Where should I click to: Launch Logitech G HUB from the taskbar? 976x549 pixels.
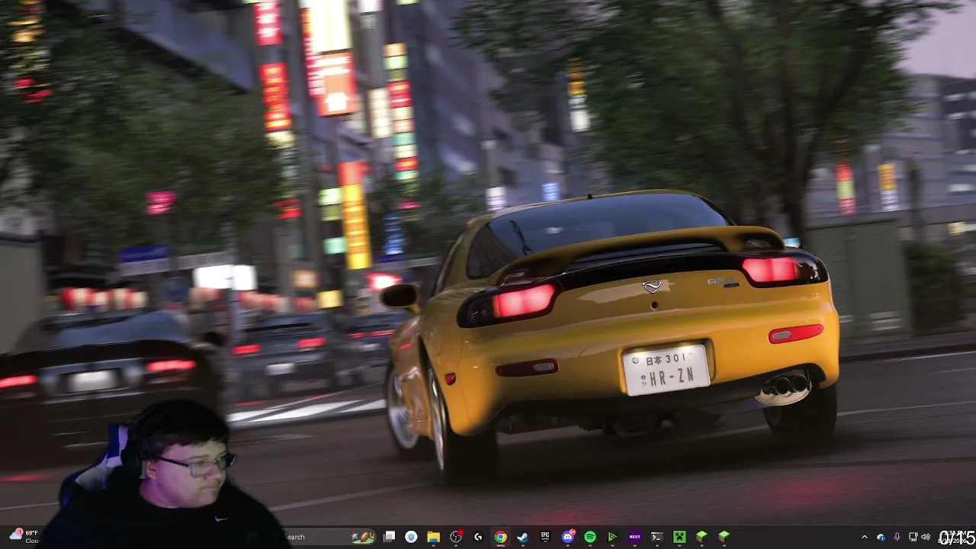[x=478, y=537]
